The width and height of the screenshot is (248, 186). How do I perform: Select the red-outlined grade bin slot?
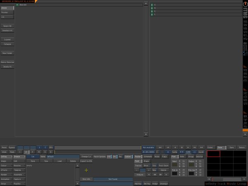tap(213, 154)
